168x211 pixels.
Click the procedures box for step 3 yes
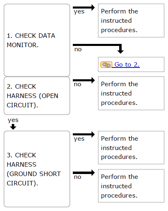point(131,148)
